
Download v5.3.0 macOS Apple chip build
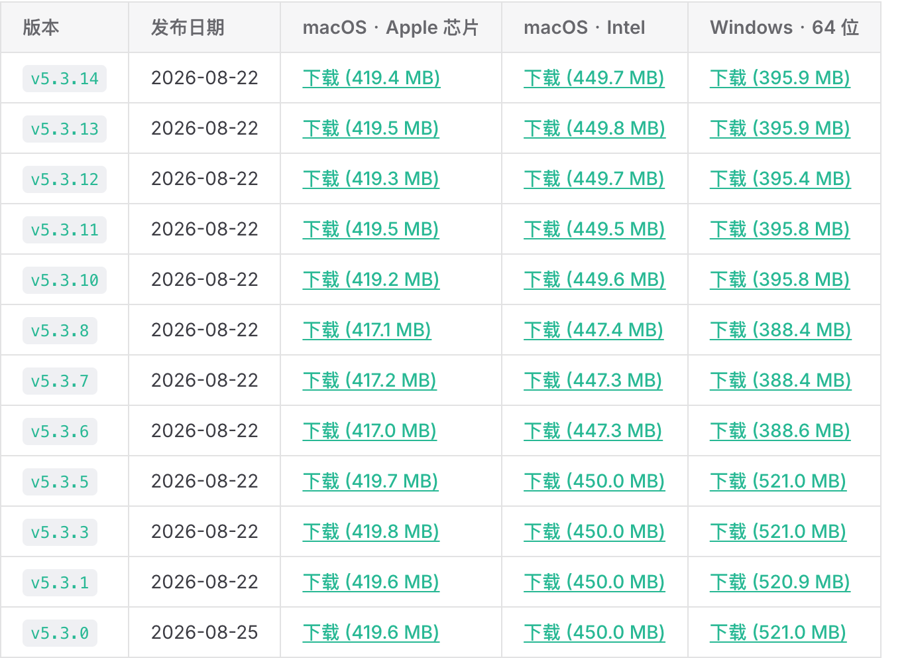(x=371, y=633)
